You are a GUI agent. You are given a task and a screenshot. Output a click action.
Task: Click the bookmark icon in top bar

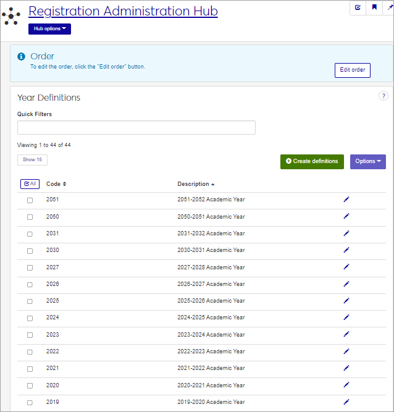(x=374, y=8)
